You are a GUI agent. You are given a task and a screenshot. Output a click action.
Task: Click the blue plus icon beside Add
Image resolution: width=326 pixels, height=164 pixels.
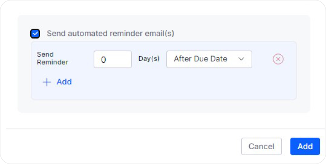pyautogui.click(x=47, y=82)
